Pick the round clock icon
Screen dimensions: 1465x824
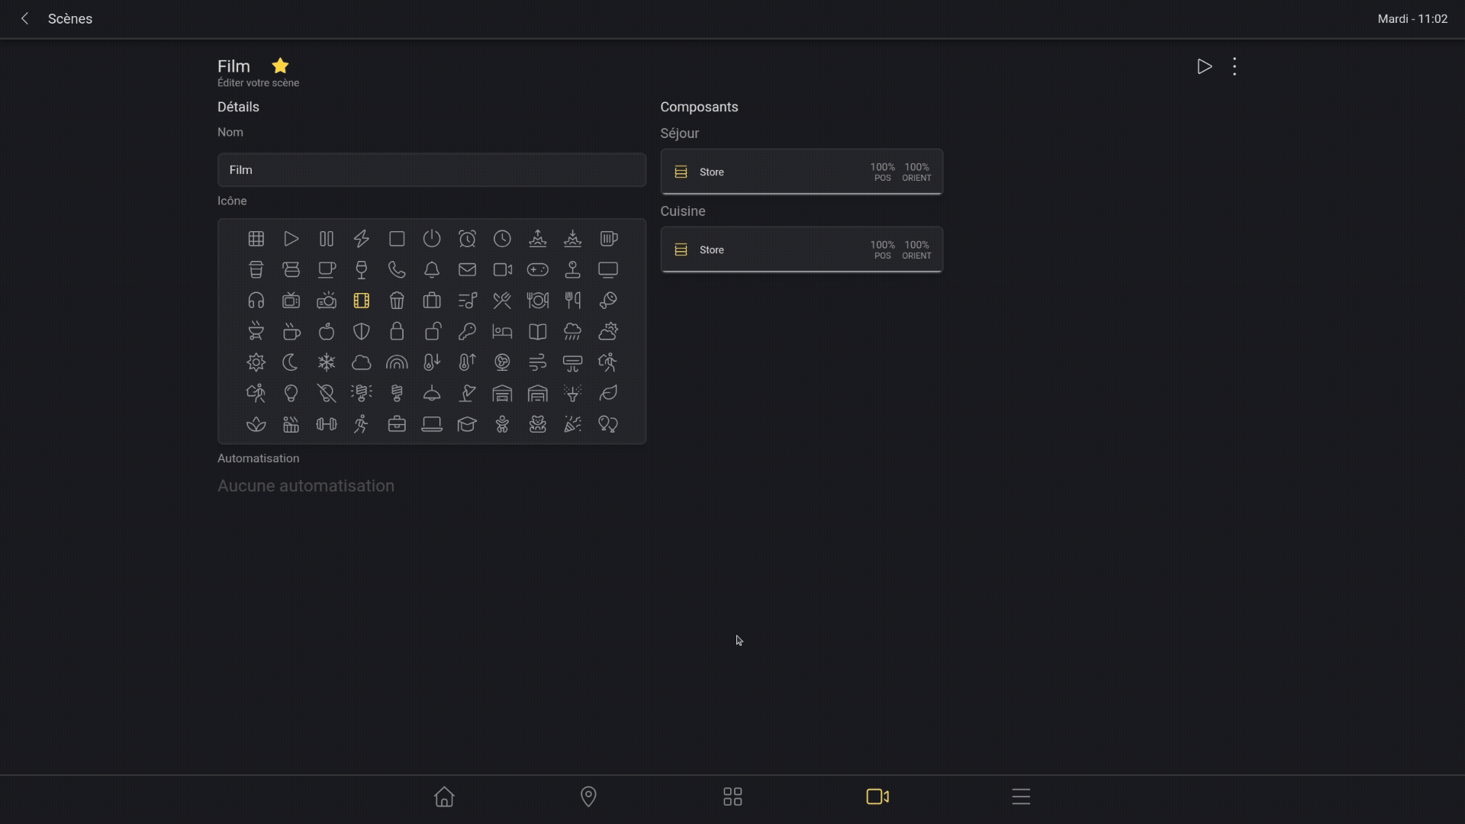pos(502,239)
